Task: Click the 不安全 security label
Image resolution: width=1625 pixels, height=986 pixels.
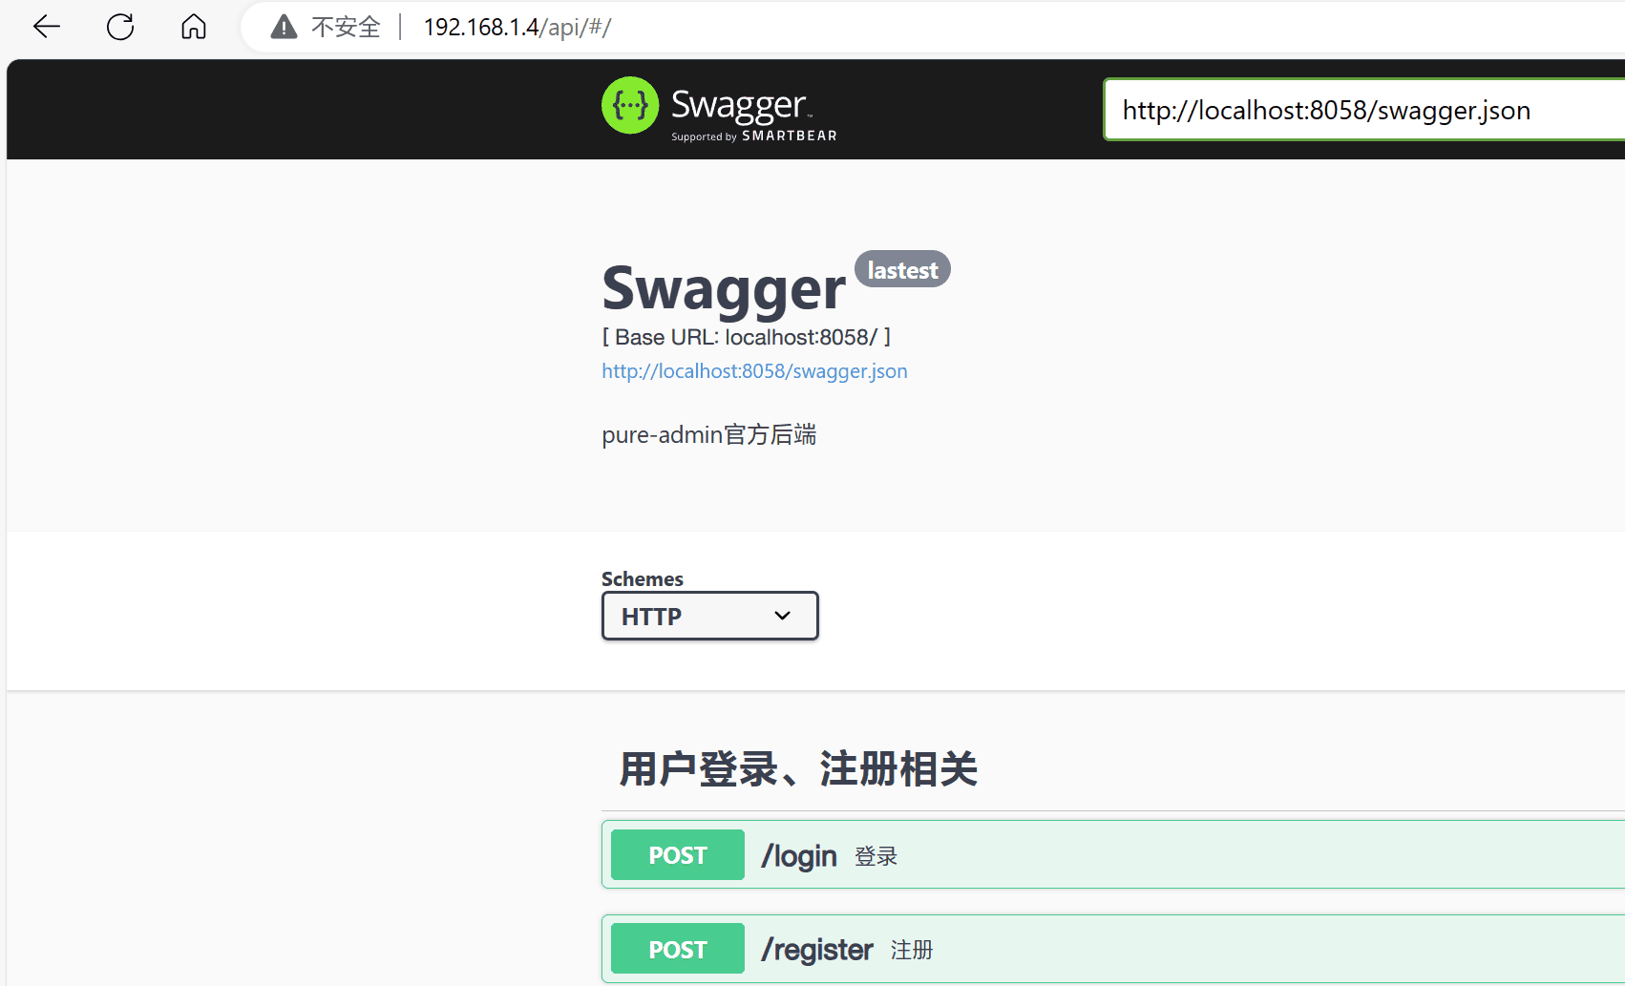Action: 346,27
